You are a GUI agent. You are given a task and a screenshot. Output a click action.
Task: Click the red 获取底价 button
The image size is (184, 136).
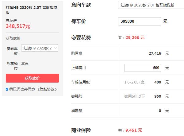(x=32, y=78)
